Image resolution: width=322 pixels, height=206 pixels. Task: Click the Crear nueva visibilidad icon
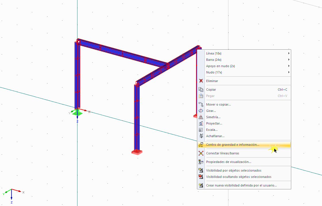click(x=201, y=185)
